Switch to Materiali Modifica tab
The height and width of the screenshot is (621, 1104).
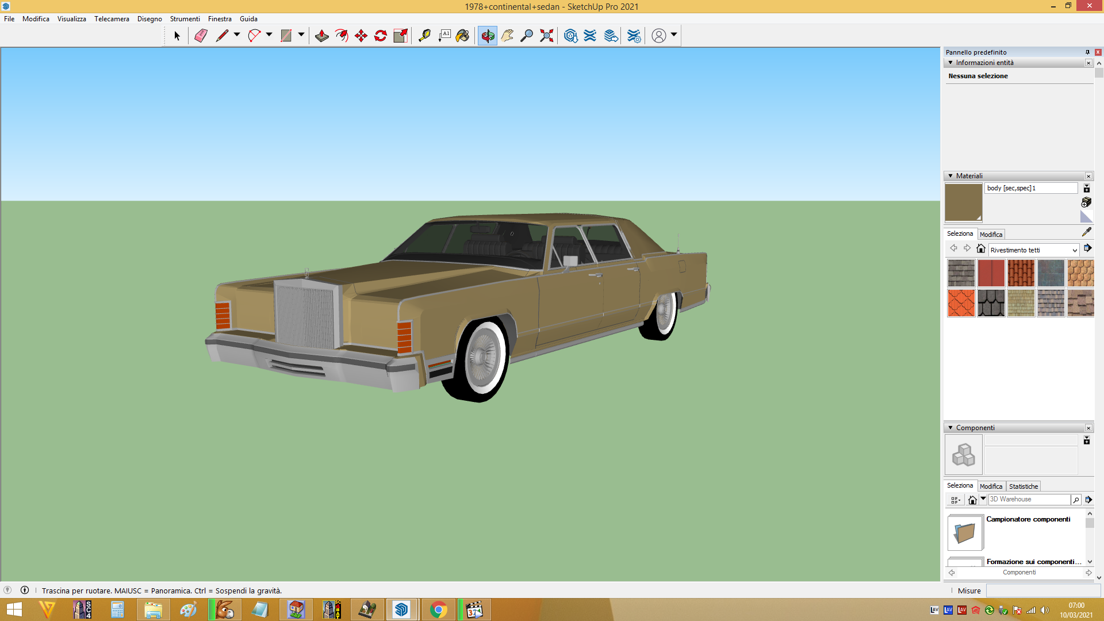(x=991, y=235)
